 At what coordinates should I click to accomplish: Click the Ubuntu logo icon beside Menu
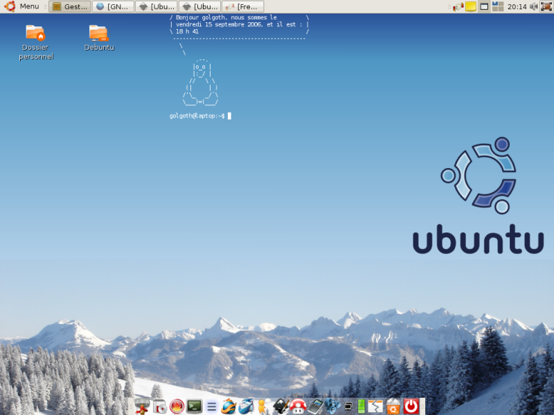pos(10,6)
